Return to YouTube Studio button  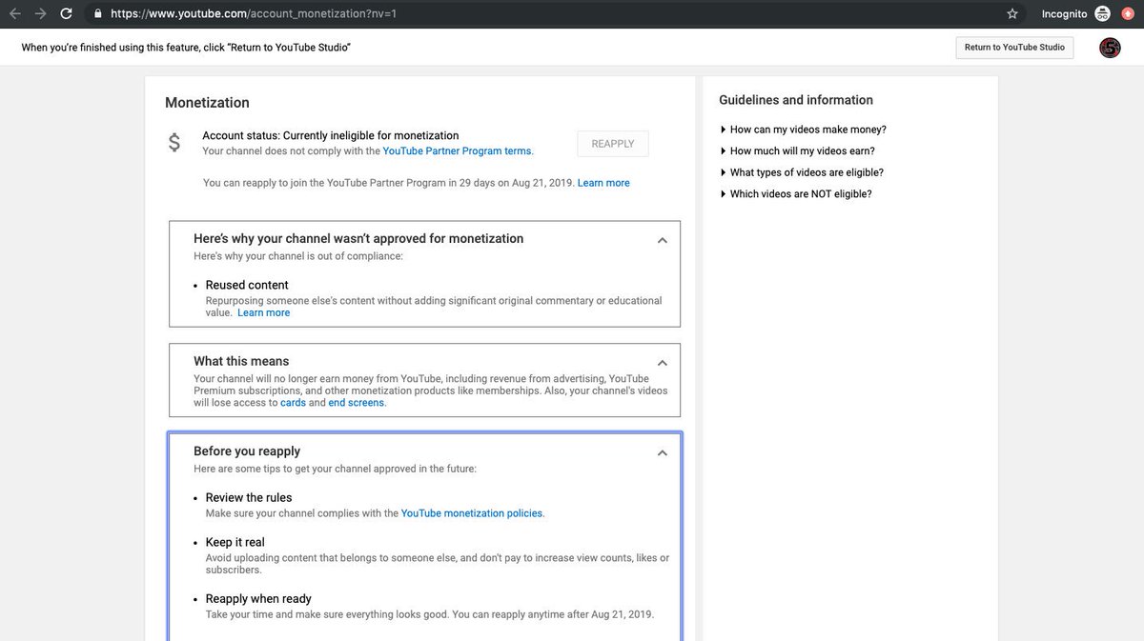1014,48
